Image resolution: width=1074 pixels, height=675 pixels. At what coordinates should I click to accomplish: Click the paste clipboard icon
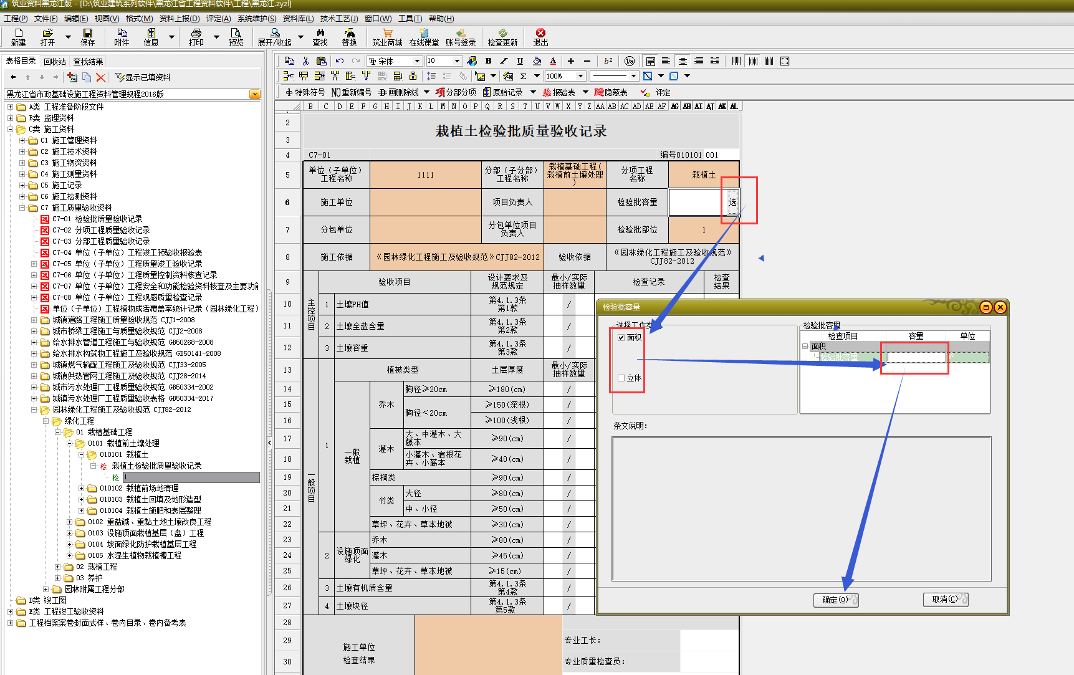coord(321,61)
